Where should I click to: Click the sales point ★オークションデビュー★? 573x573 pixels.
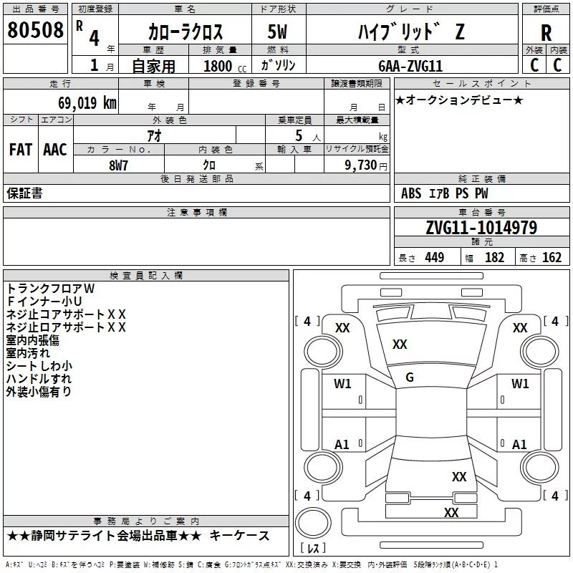(459, 100)
